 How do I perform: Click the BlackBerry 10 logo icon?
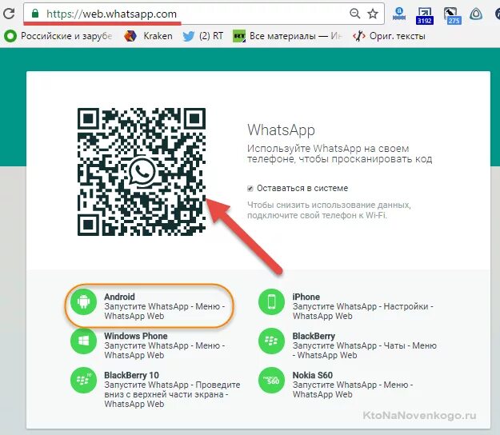tap(83, 380)
